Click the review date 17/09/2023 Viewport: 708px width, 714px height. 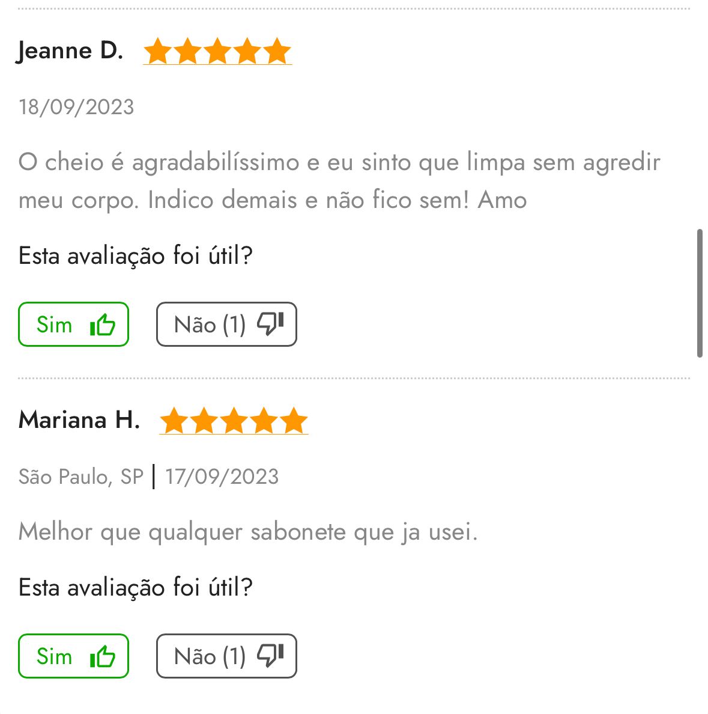point(222,477)
